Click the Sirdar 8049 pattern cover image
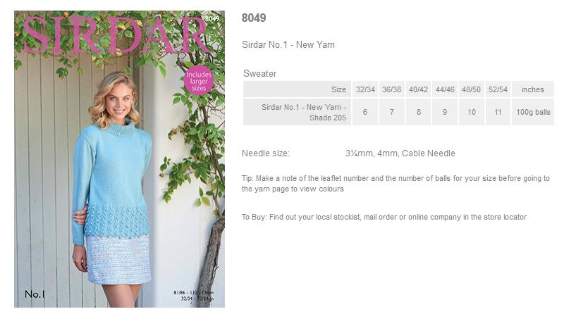 pyautogui.click(x=119, y=159)
